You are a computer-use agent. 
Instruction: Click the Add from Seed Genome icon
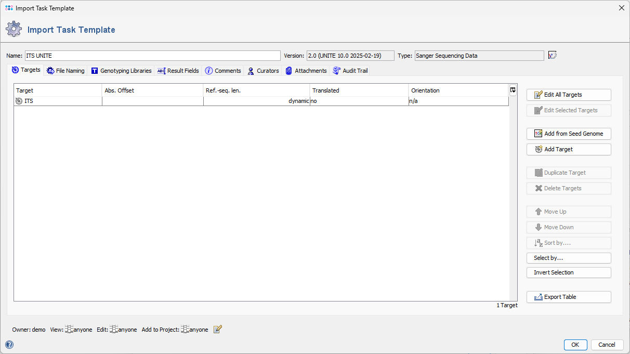coord(538,134)
